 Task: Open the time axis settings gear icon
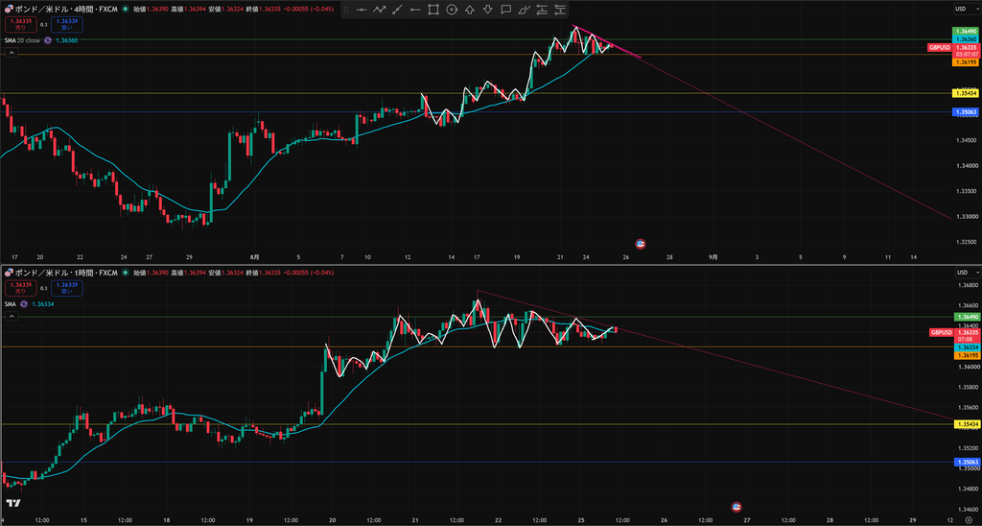[970, 521]
